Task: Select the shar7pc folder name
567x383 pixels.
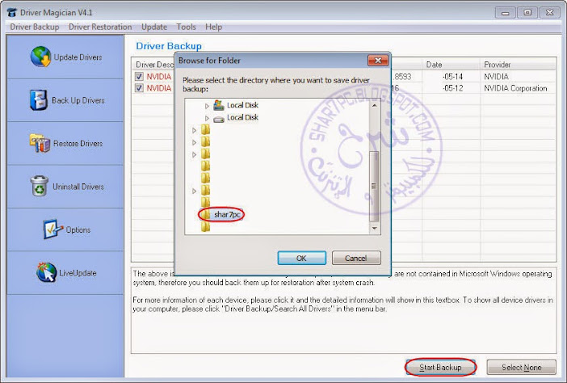Action: (227, 214)
